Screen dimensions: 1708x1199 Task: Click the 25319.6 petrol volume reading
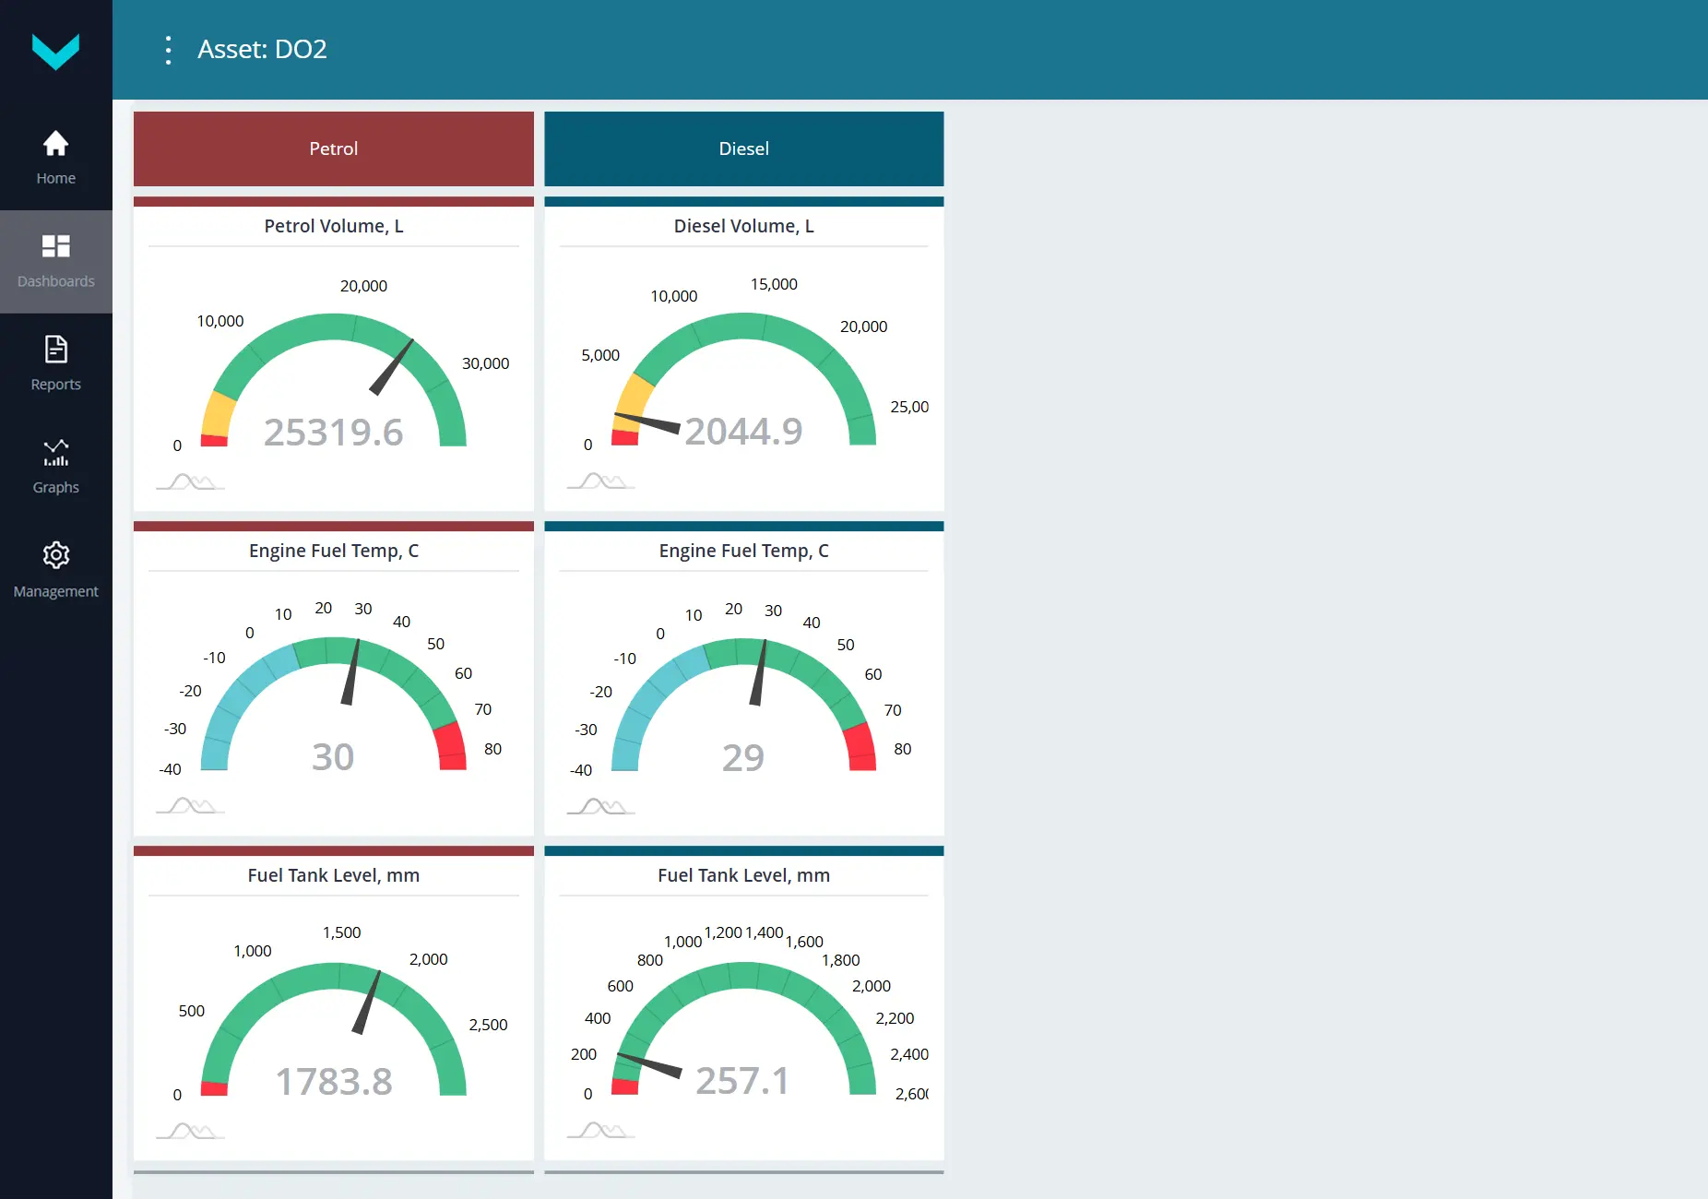point(334,432)
